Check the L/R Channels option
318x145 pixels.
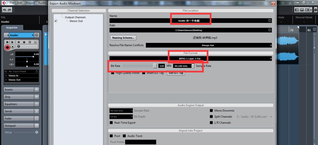(211, 122)
